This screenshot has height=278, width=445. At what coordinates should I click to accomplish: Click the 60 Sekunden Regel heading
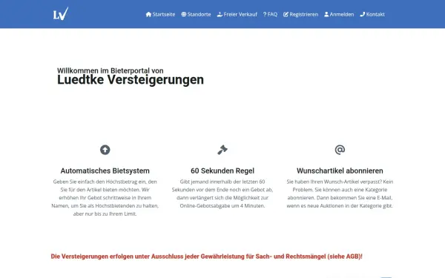point(222,171)
